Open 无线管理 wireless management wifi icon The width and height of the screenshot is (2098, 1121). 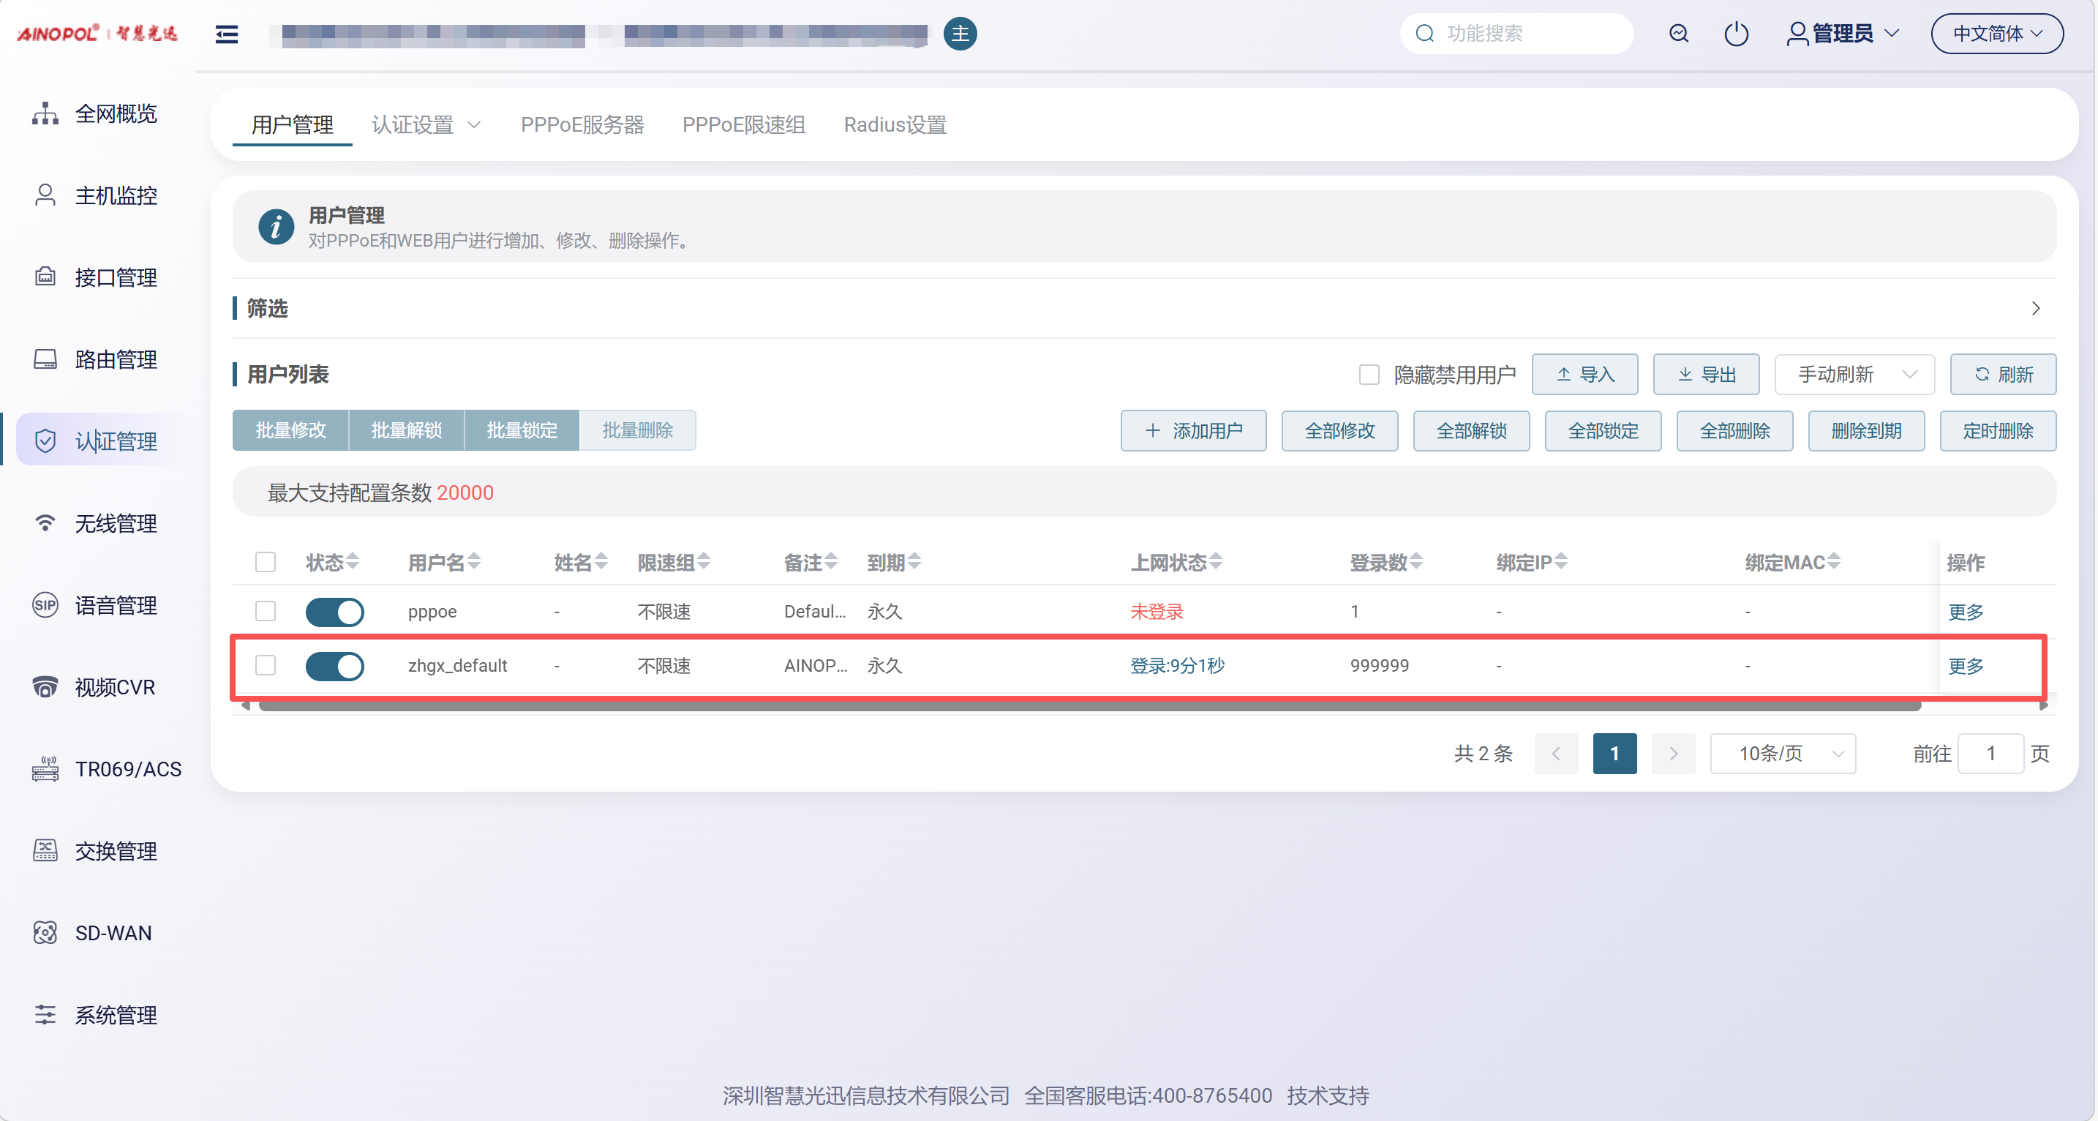pyautogui.click(x=45, y=523)
